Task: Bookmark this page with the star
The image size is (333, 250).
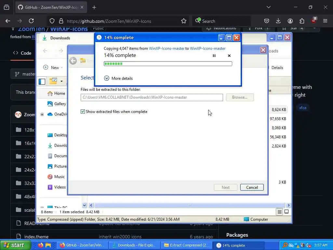Action: click(184, 21)
